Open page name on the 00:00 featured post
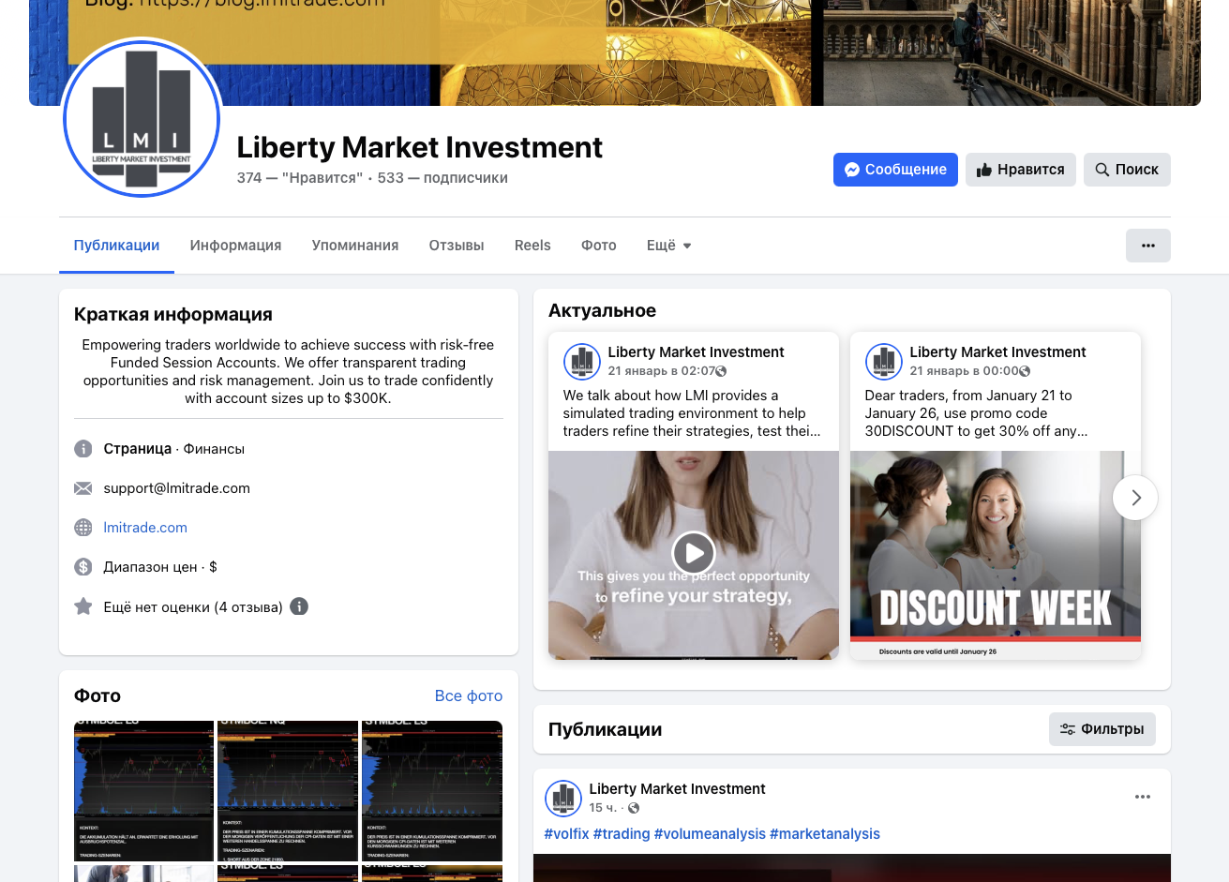Viewport: 1229px width, 882px height. point(997,352)
